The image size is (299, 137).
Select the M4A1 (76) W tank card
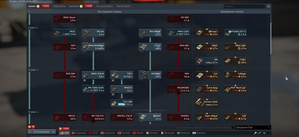[x=93, y=75]
